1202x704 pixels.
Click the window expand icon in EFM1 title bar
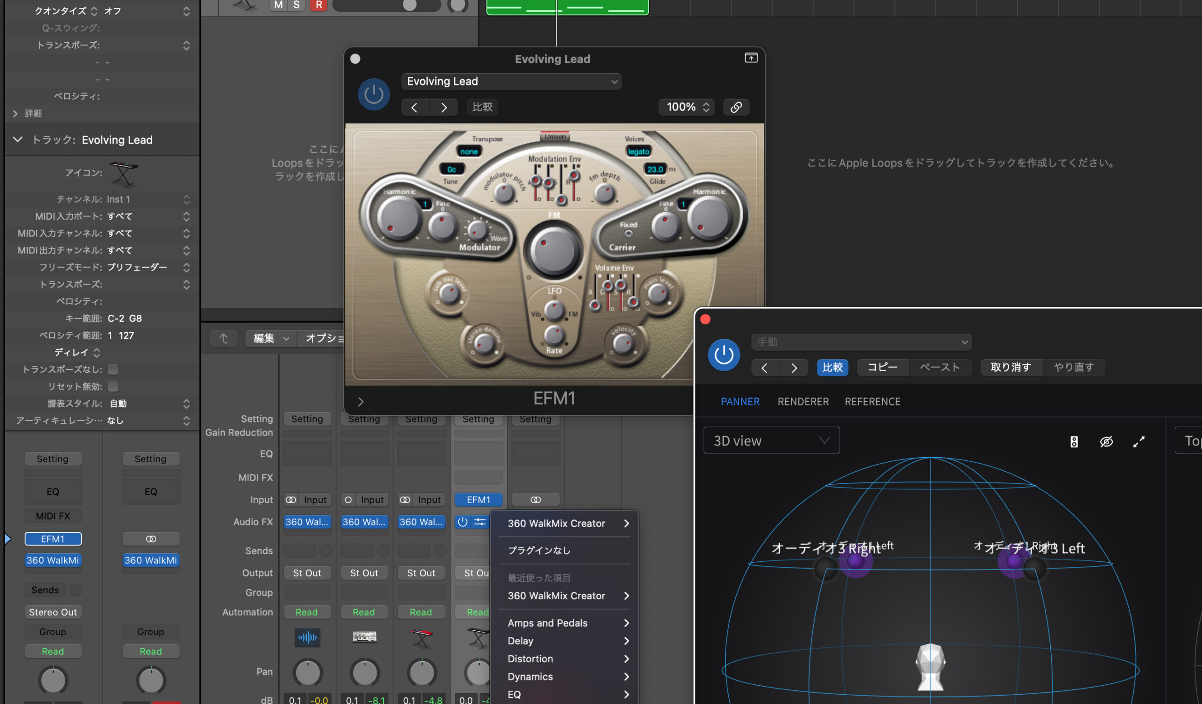pyautogui.click(x=751, y=58)
